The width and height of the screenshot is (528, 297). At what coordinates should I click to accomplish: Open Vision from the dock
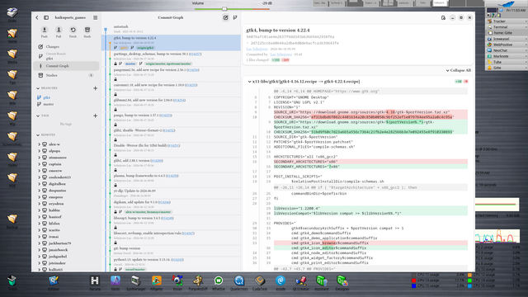177,282
